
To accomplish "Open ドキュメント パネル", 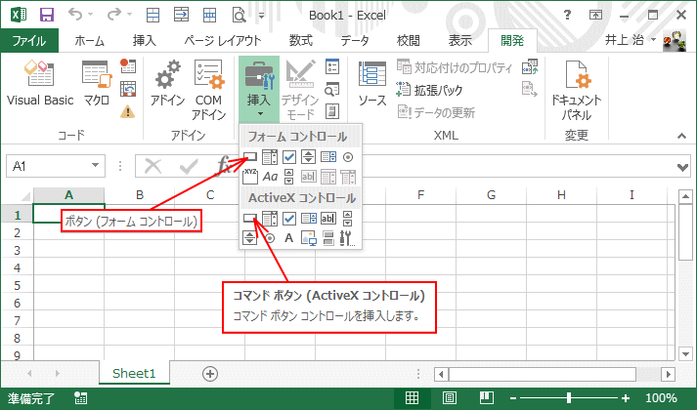I will point(576,90).
